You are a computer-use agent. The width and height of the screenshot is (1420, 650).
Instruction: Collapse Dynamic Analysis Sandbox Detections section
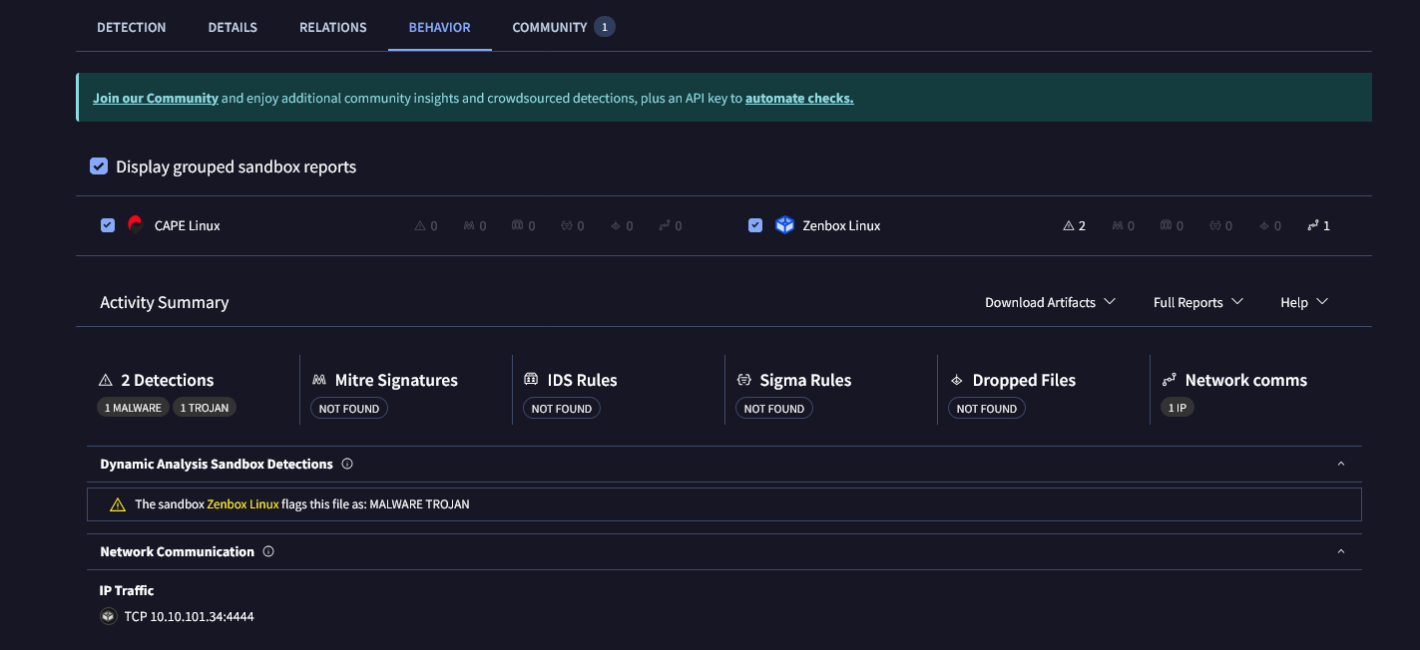(1341, 464)
